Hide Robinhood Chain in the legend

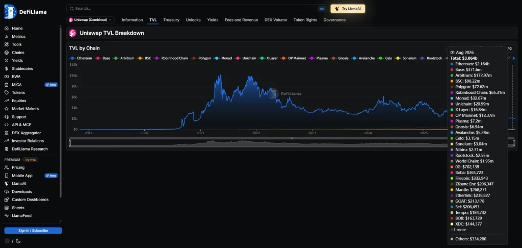[x=171, y=58]
